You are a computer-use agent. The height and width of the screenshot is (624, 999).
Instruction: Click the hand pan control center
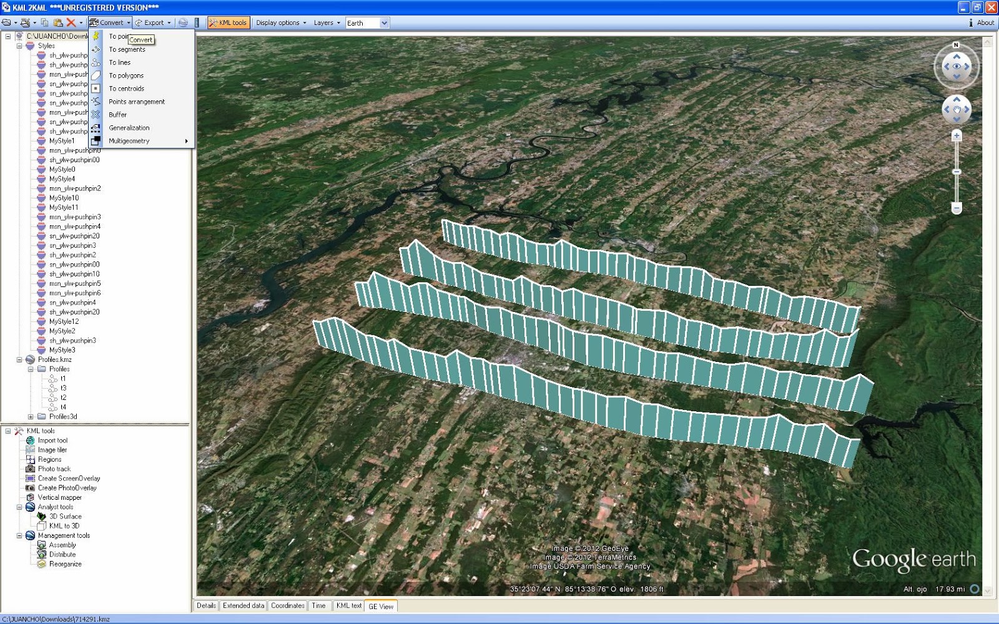tap(957, 110)
